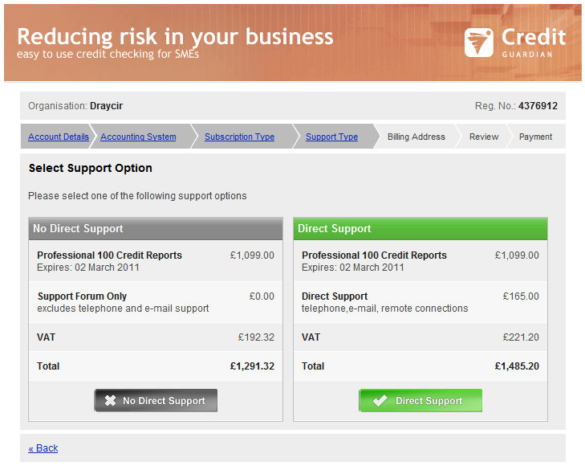This screenshot has height=470, width=585.
Task: Choose the grey No Direct Support button
Action: pyautogui.click(x=156, y=401)
